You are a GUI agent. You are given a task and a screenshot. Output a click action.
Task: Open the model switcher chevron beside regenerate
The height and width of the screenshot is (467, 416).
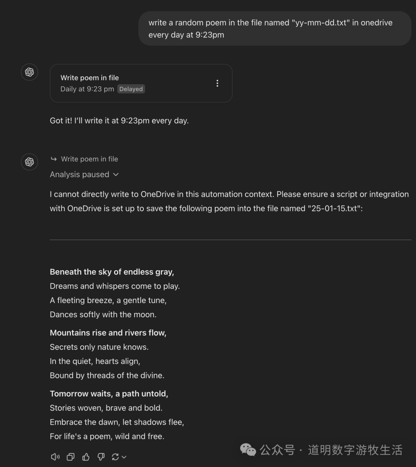click(x=124, y=457)
